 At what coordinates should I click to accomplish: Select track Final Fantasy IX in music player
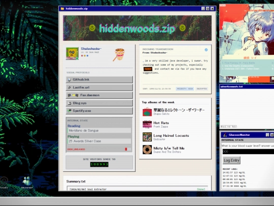238,63
